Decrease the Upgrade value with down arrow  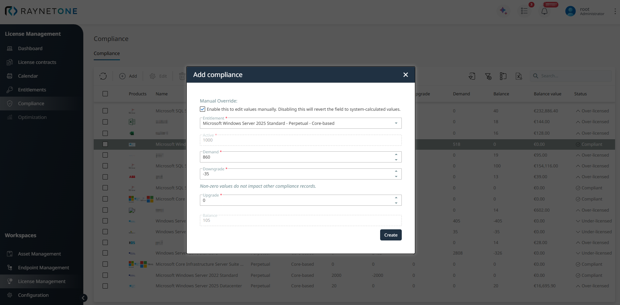[396, 203]
